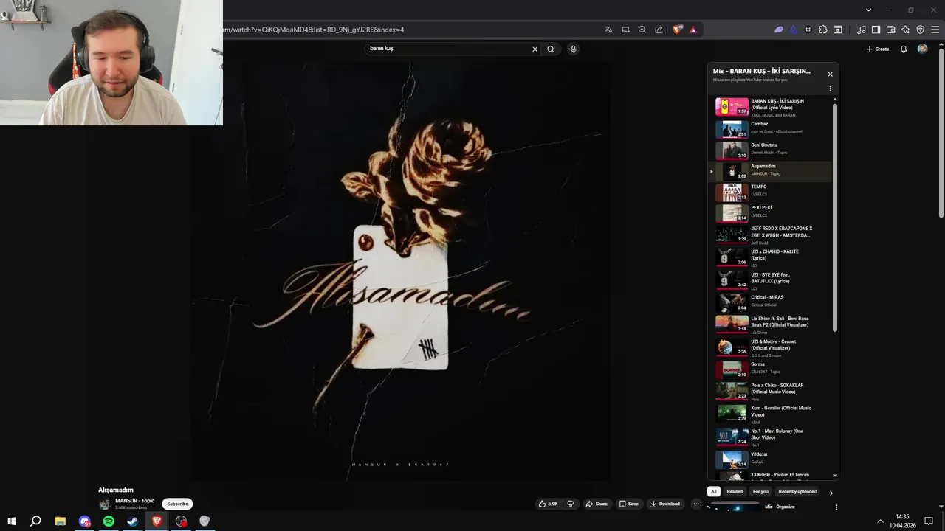This screenshot has width=945, height=531.
Task: Play Critical - MİRAS
Action: click(x=770, y=302)
